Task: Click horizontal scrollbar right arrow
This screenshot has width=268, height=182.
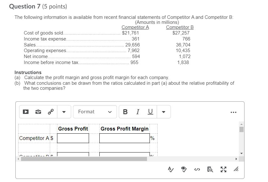Action: click(236, 159)
